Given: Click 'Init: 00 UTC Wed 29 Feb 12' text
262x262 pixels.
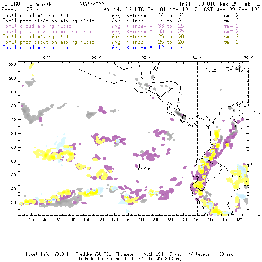Looking at the screenshot, I should pyautogui.click(x=220, y=4).
